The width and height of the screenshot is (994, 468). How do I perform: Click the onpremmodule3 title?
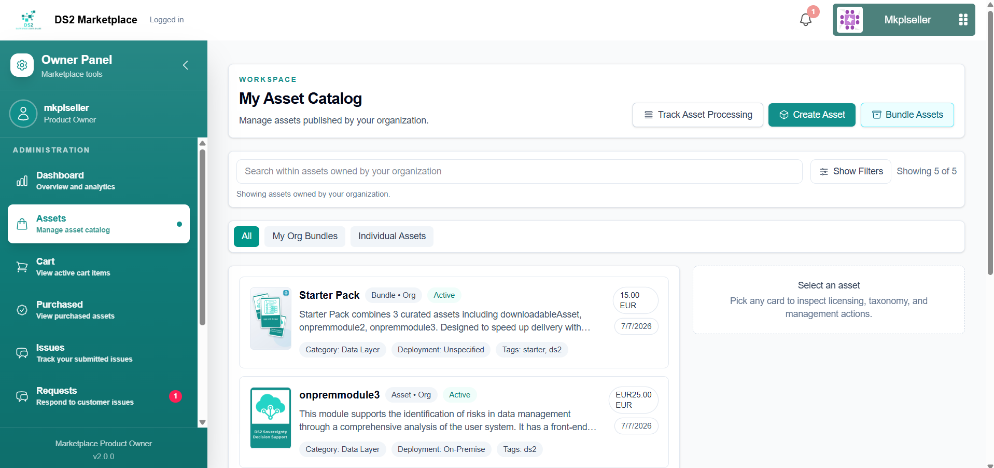pos(339,395)
